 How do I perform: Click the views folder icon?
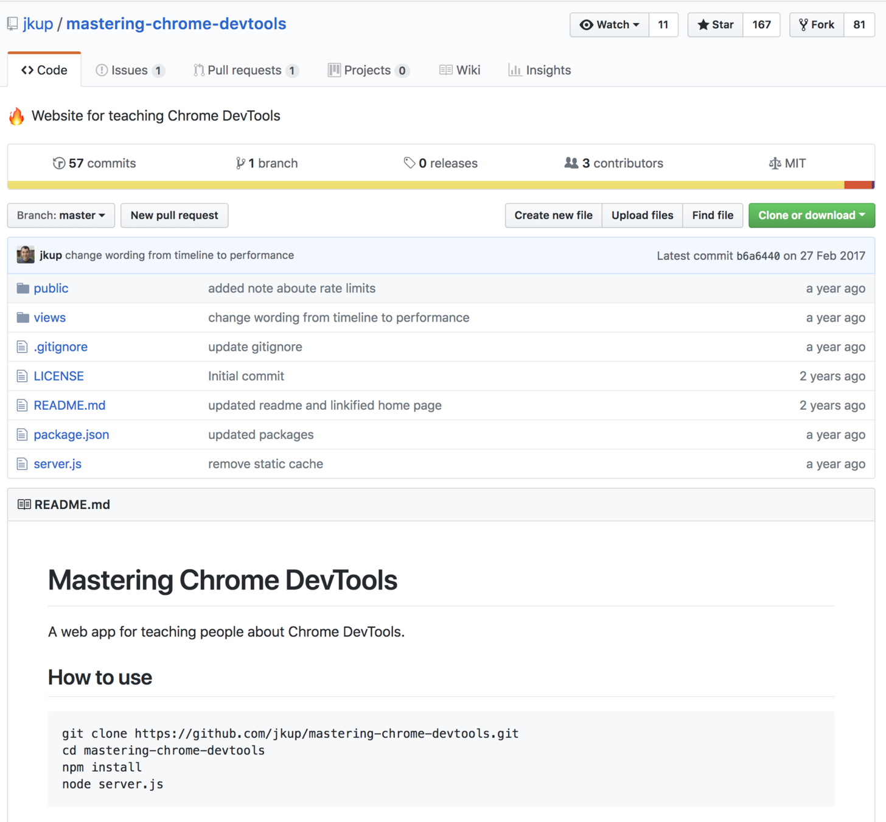click(x=23, y=317)
